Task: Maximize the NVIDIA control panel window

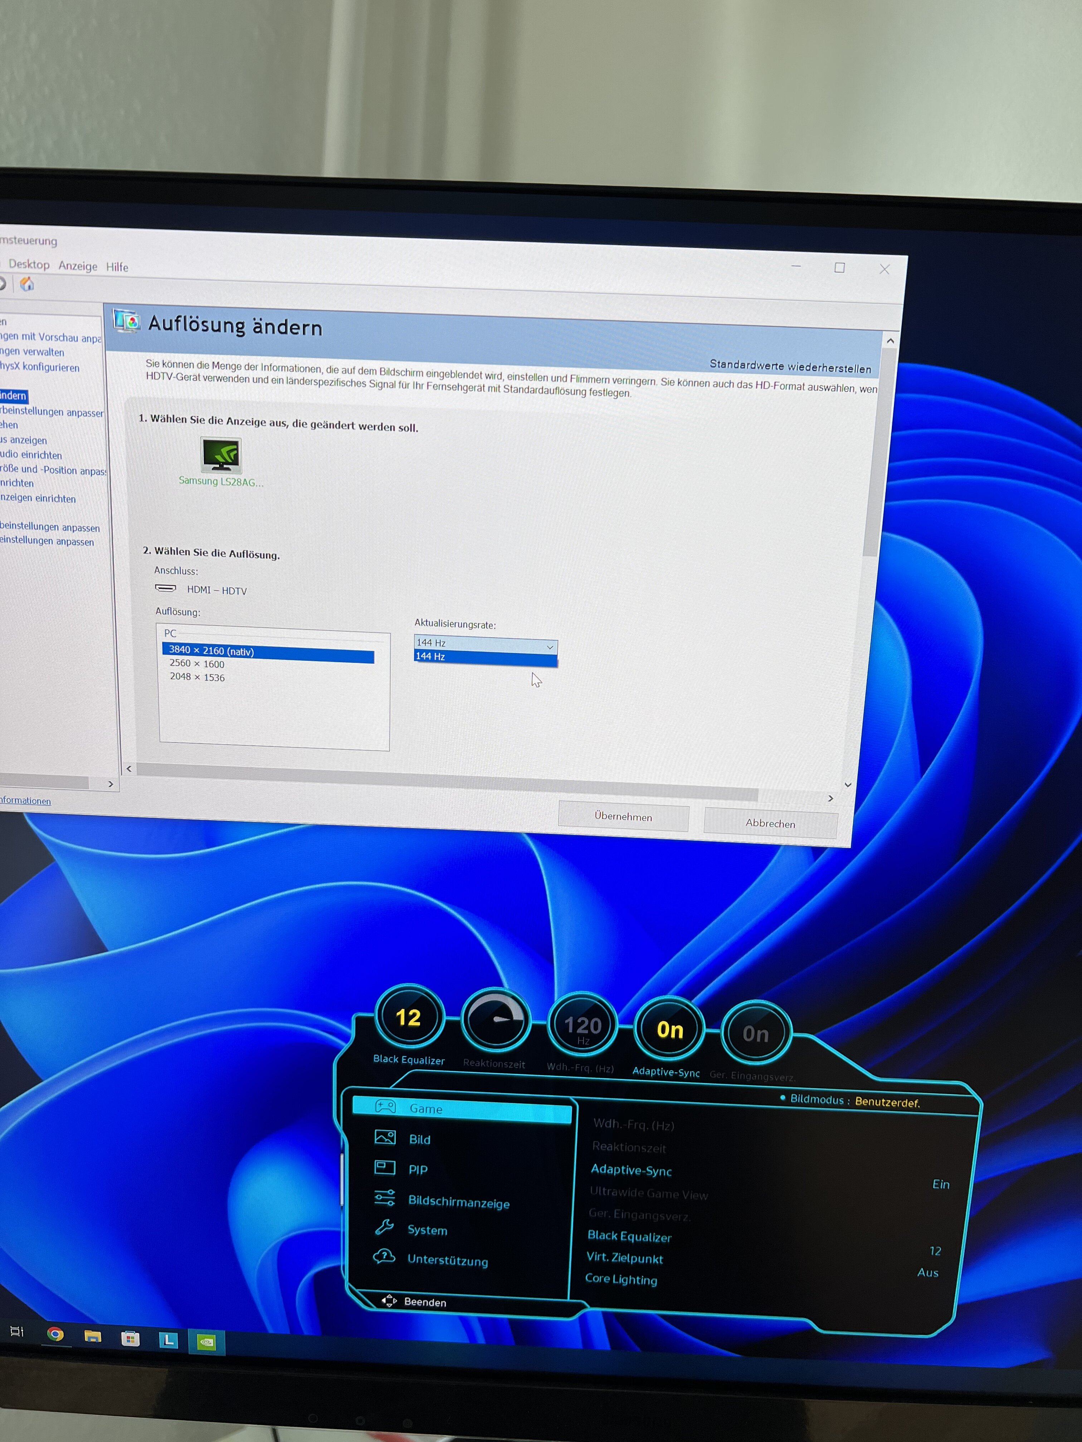Action: (x=840, y=267)
